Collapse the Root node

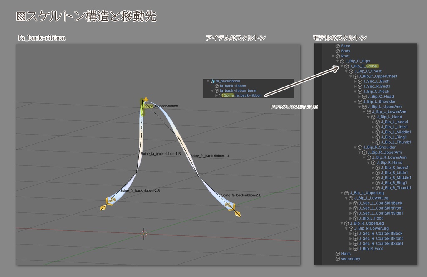point(333,56)
